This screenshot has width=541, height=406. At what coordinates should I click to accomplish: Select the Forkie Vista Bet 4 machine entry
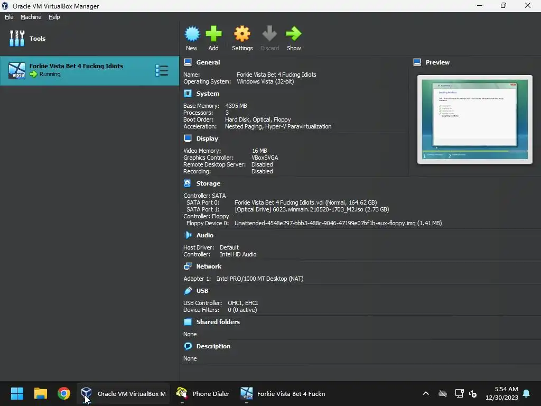[x=90, y=71]
